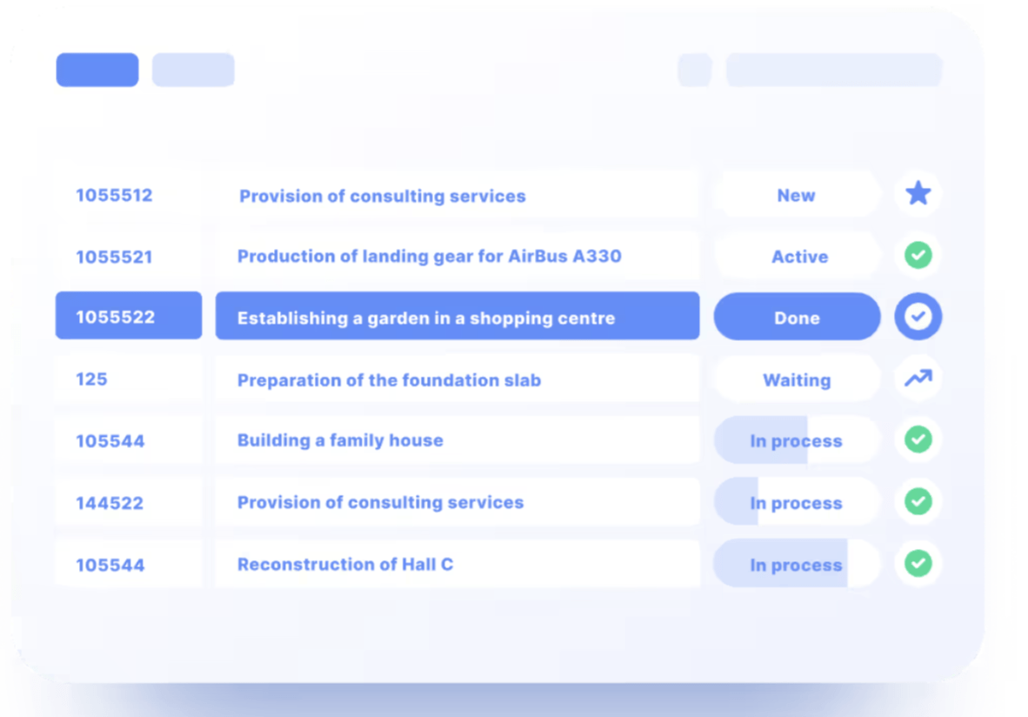Open Production of landing gear for AirBus A330
The width and height of the screenshot is (1028, 717).
[430, 257]
